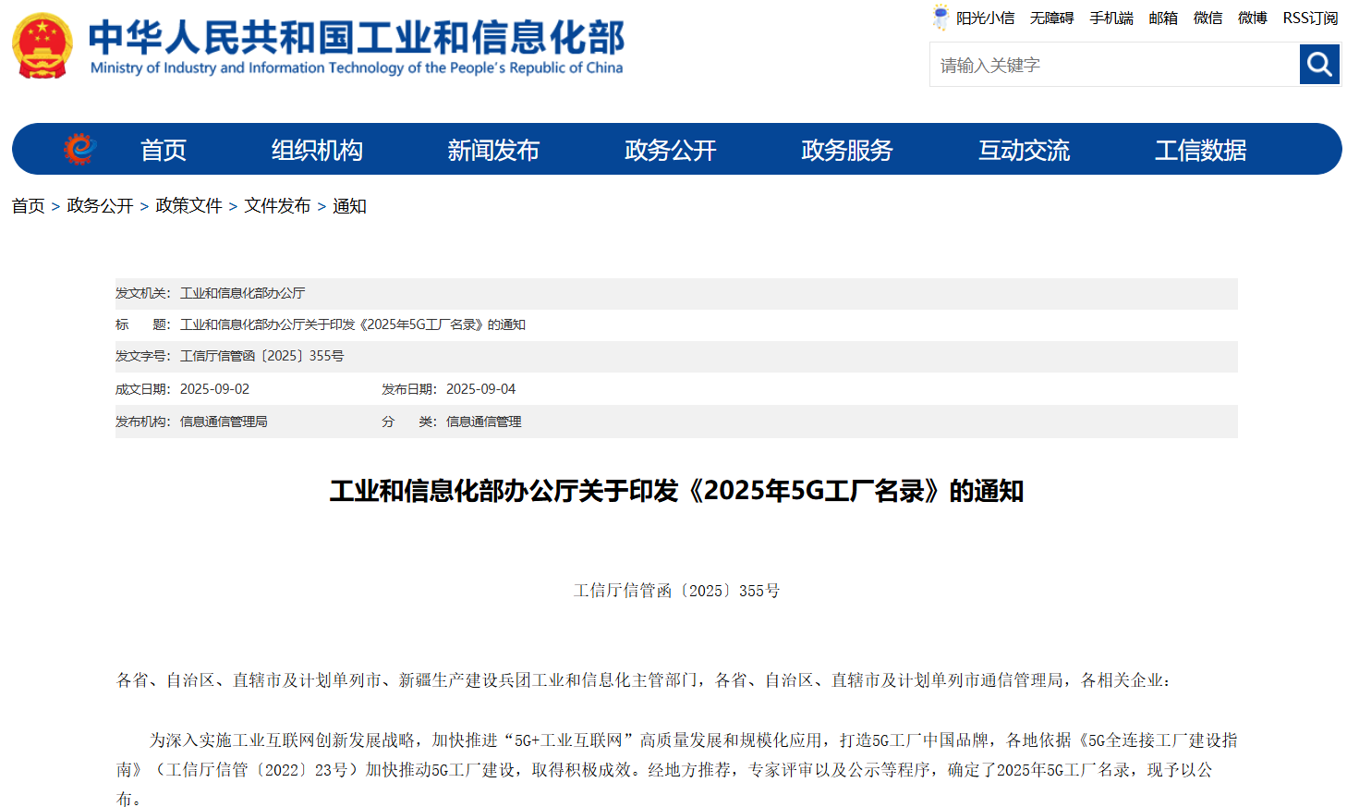Viewport: 1347px width, 807px height.
Task: Open the 微博 Weibo link
Action: point(1252,17)
